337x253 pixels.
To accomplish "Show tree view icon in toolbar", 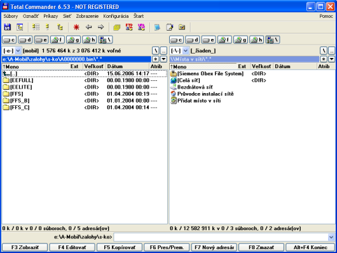I will [x=60, y=27].
